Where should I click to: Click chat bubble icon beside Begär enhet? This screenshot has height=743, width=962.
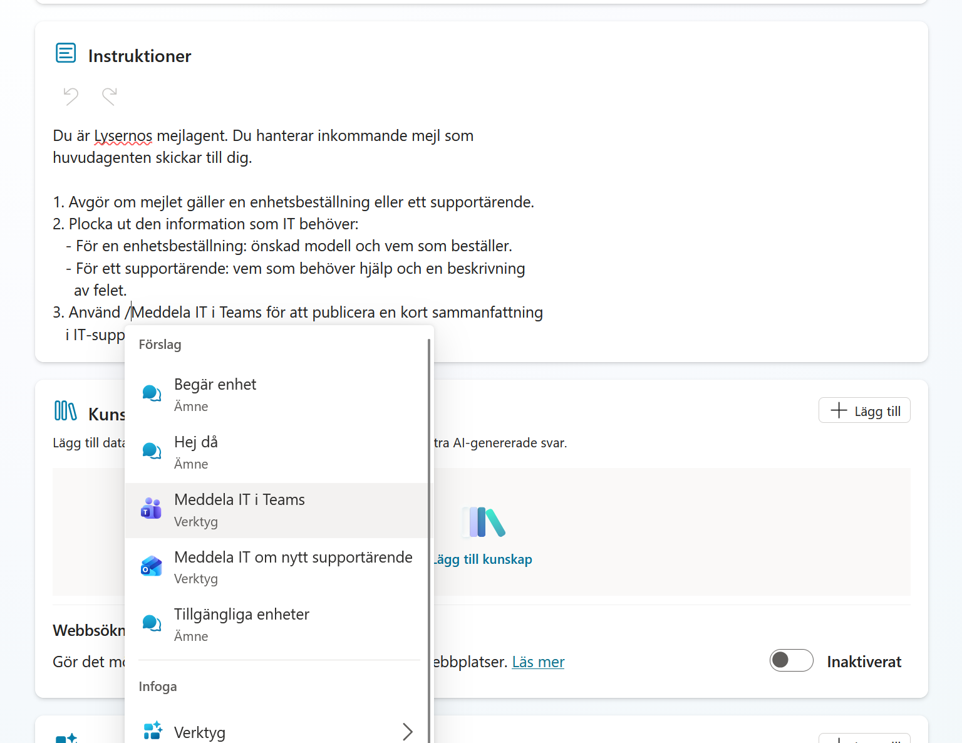pos(152,393)
